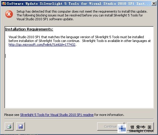This screenshot has height=135, width=158.
Task: Click the Close button at bottom right
Action: (x=140, y=126)
